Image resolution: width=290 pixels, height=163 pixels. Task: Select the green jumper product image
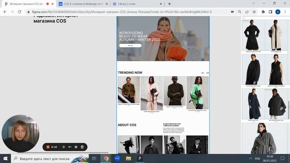click(x=198, y=92)
